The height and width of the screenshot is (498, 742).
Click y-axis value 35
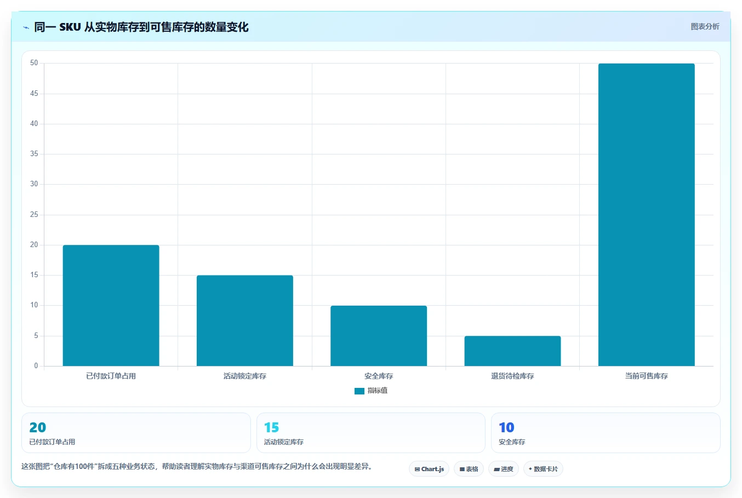(34, 154)
